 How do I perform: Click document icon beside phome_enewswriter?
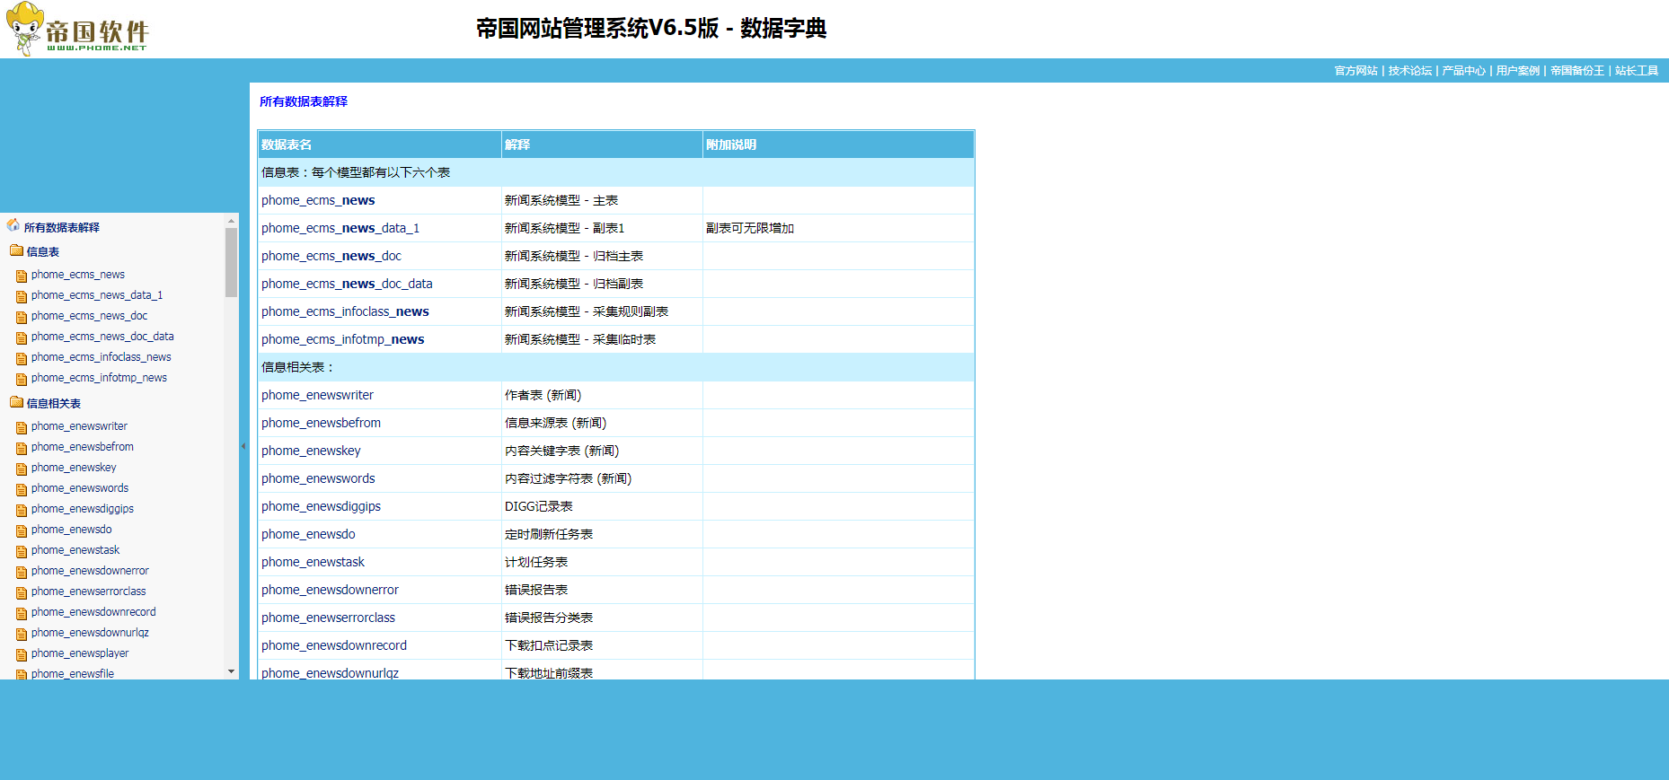tap(22, 427)
